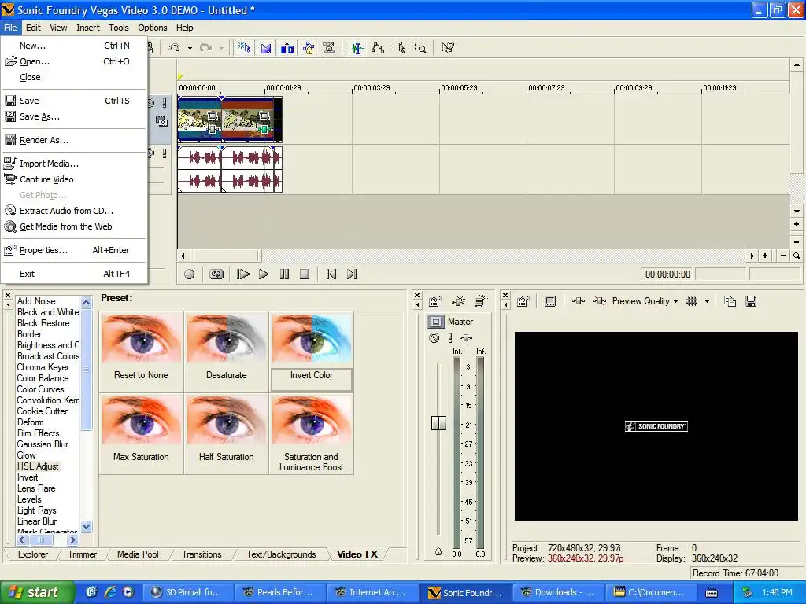This screenshot has height=604, width=806.
Task: Select Gaussian Blur in effects list
Action: pyautogui.click(x=43, y=444)
